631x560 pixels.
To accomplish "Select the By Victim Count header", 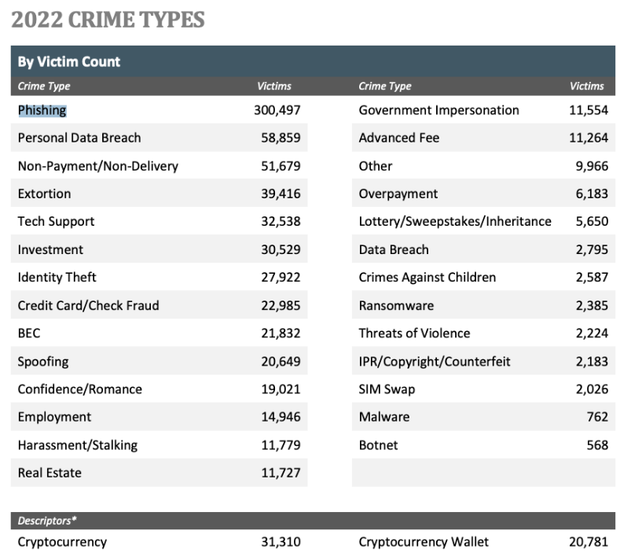I will pos(69,61).
